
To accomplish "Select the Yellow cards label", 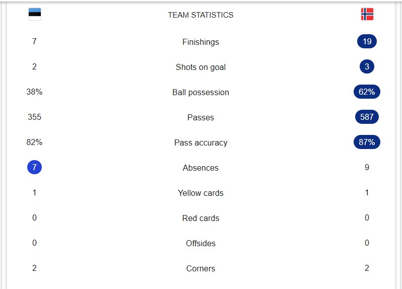I will (x=200, y=193).
